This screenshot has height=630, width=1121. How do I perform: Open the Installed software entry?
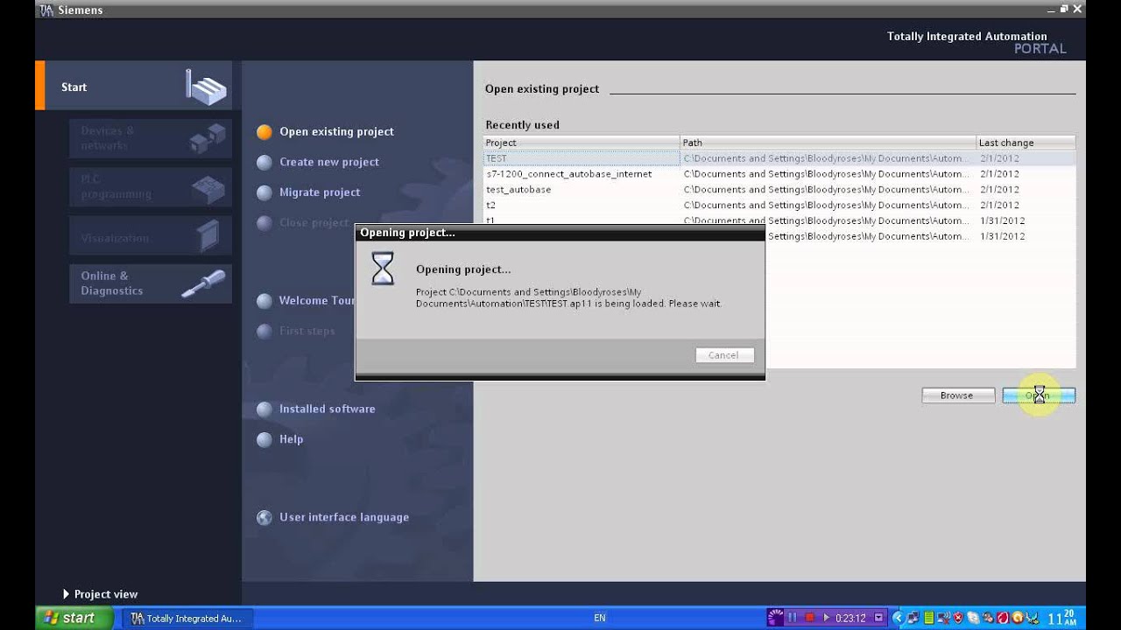click(327, 409)
